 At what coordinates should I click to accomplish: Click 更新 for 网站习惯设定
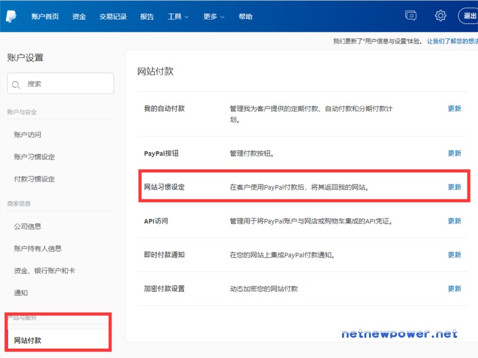(454, 187)
